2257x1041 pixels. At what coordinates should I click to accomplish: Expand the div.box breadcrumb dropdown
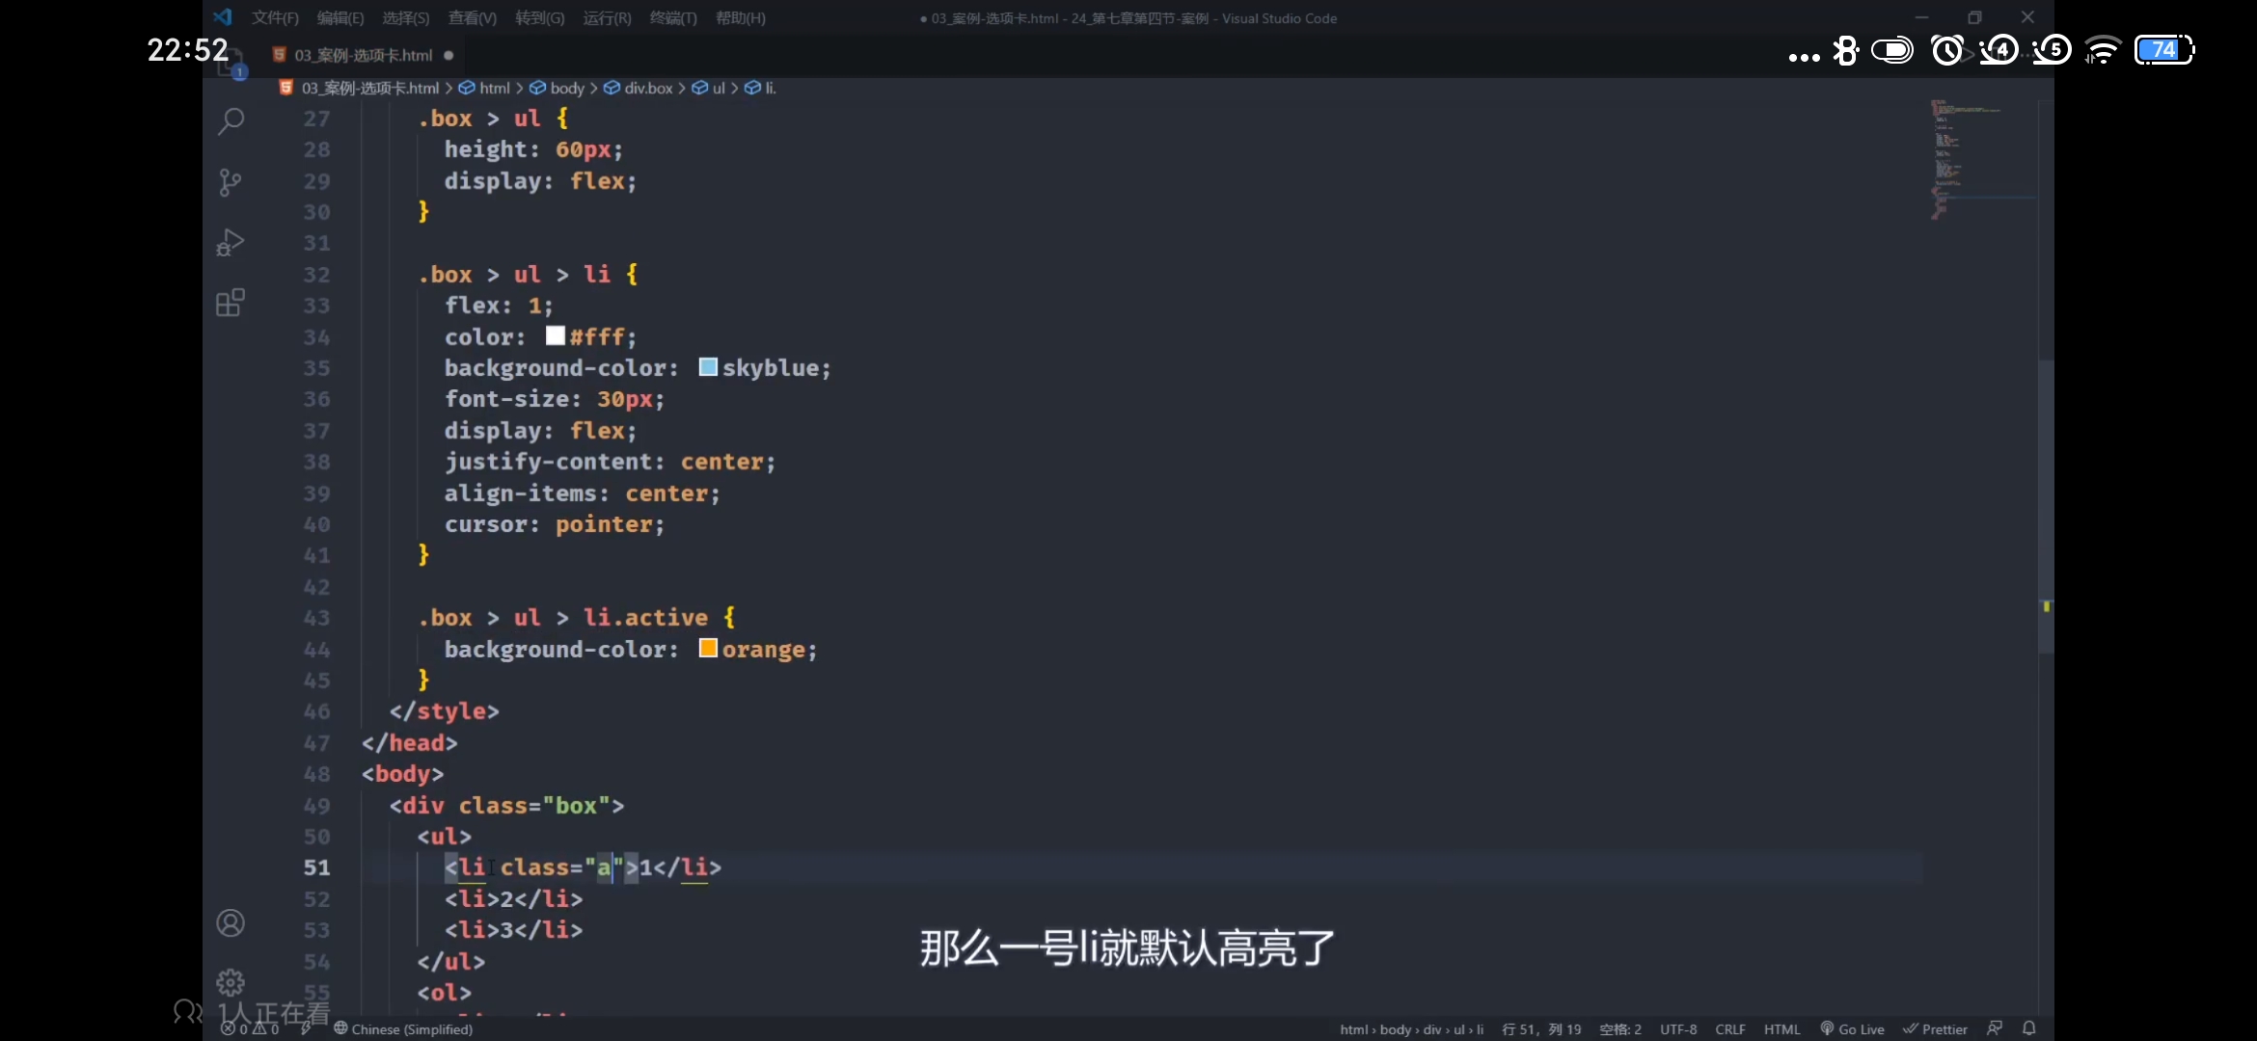pos(647,88)
